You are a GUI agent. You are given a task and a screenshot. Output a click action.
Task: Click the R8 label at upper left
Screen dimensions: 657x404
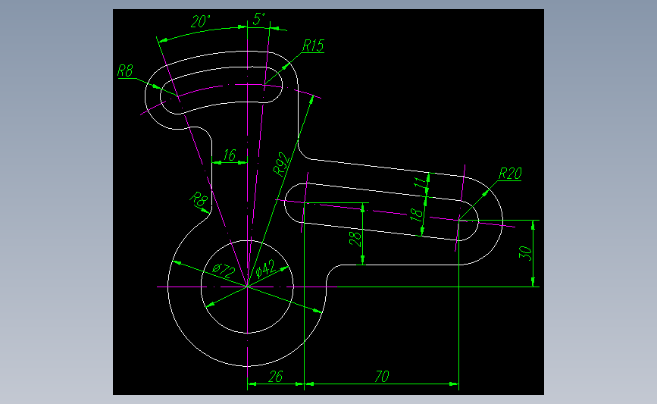pos(125,70)
